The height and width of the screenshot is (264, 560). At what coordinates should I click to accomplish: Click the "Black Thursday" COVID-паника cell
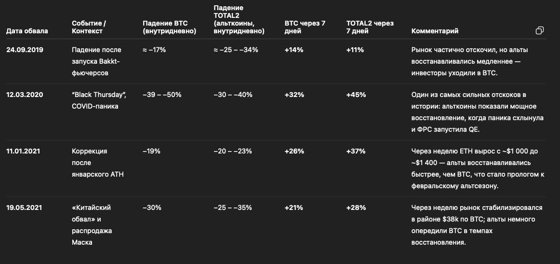(98, 100)
